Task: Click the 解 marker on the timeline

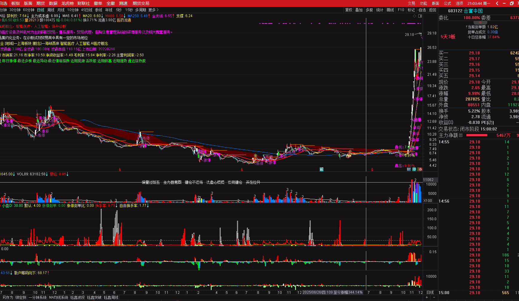Action: click(x=321, y=169)
